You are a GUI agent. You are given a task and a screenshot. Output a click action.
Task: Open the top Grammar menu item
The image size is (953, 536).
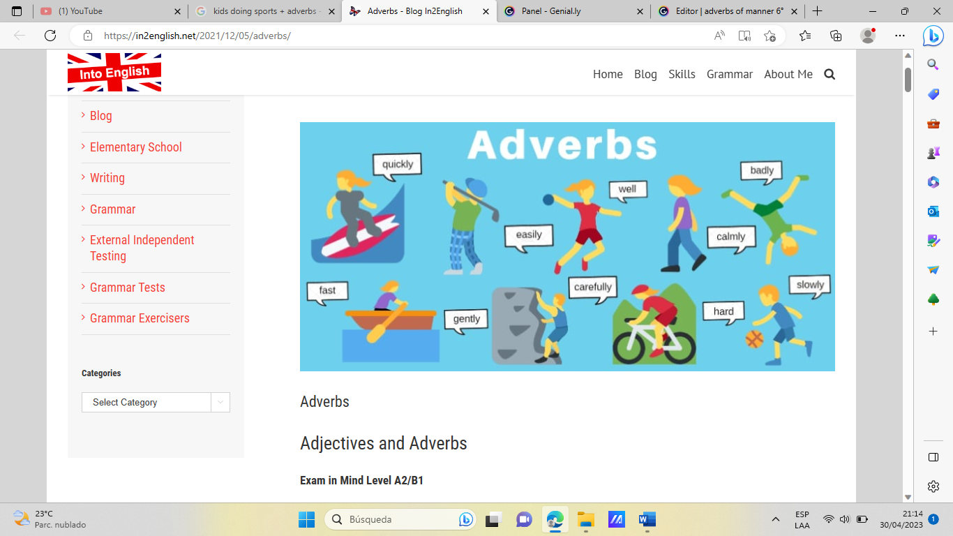pyautogui.click(x=730, y=74)
